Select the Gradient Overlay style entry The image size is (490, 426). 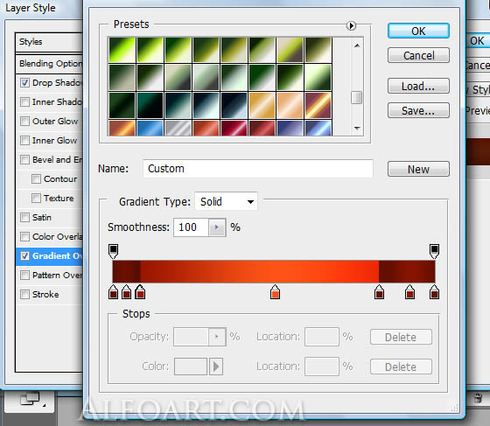pyautogui.click(x=49, y=255)
